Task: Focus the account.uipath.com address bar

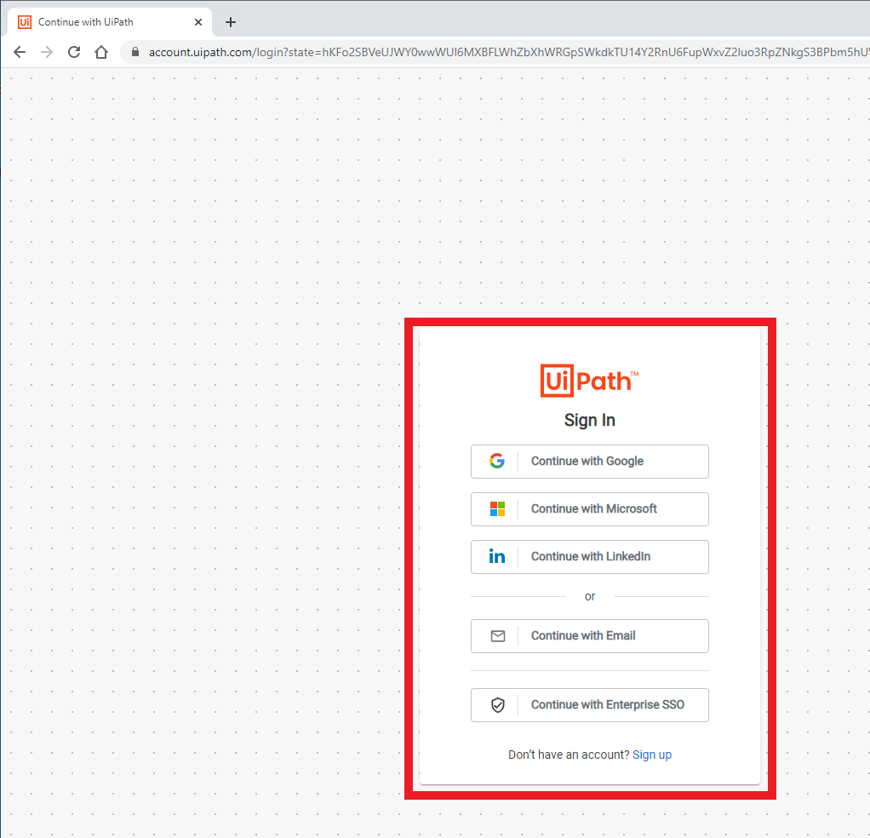Action: (500, 52)
